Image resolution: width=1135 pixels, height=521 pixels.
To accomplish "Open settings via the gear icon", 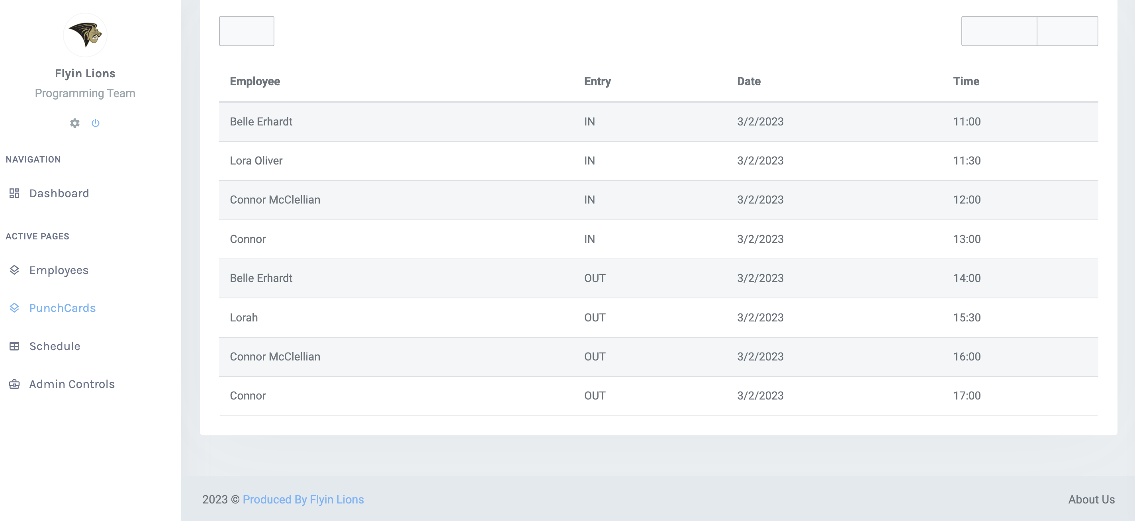I will pos(75,123).
